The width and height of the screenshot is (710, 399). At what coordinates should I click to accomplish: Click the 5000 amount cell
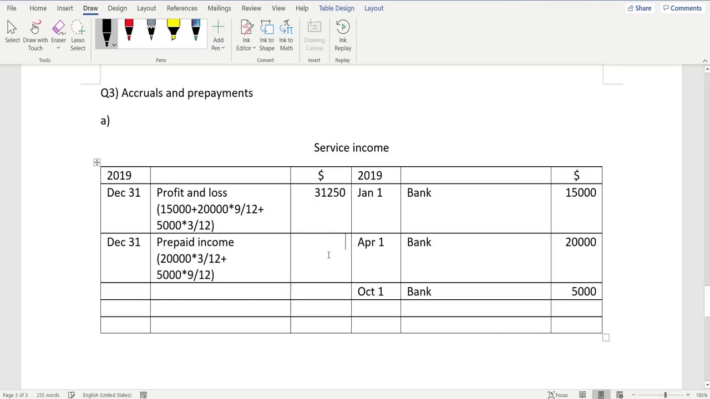coord(576,291)
